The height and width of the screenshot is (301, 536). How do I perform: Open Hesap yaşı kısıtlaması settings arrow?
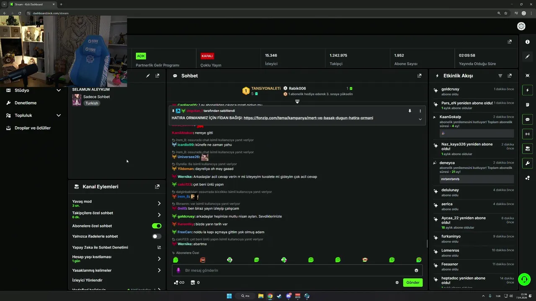click(x=159, y=259)
